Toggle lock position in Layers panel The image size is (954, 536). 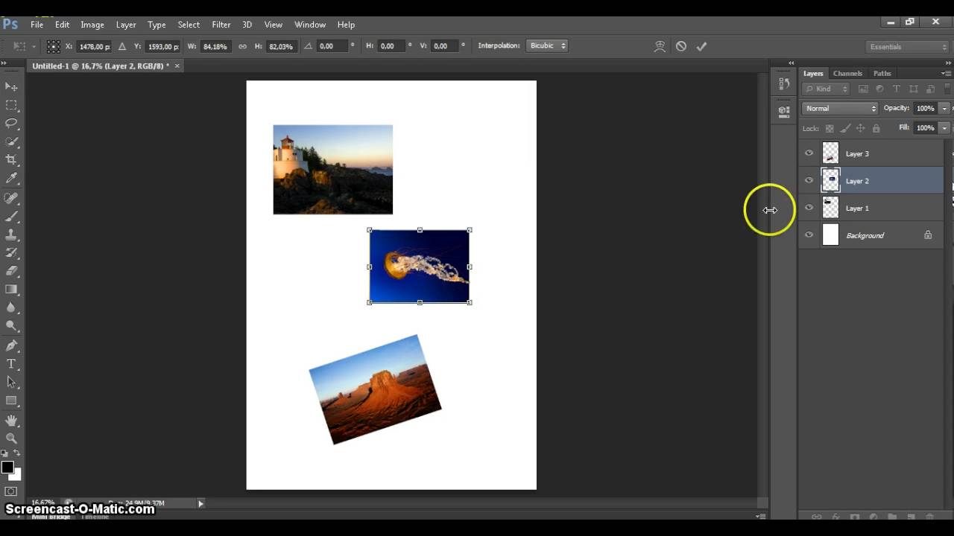point(861,128)
